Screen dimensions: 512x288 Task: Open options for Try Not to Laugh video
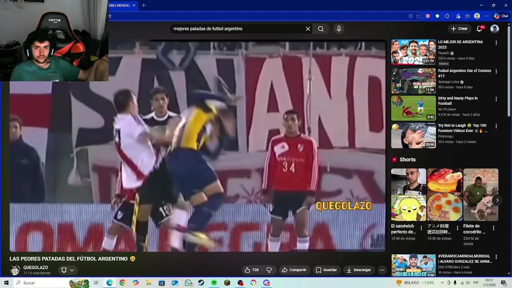[496, 126]
